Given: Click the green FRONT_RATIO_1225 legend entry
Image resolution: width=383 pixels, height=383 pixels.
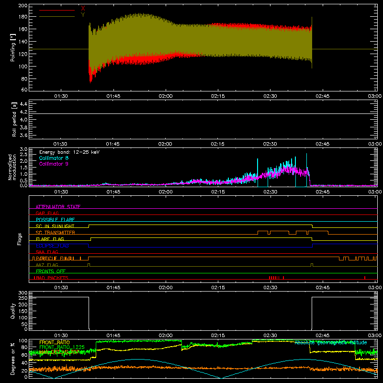Looking at the screenshot, I should [62, 347].
